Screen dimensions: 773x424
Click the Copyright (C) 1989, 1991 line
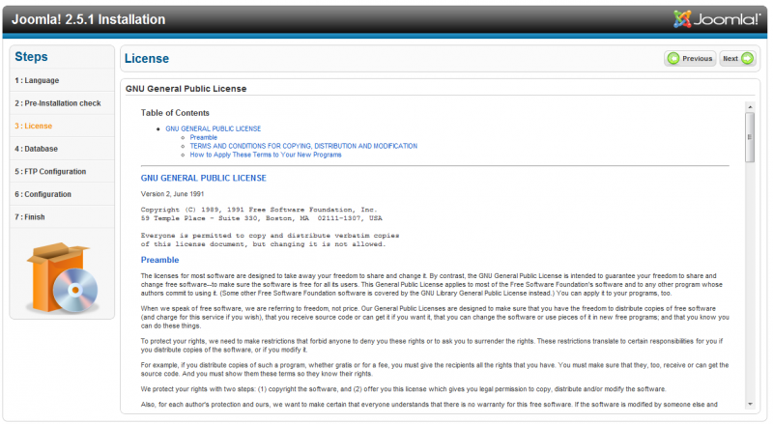259,210
